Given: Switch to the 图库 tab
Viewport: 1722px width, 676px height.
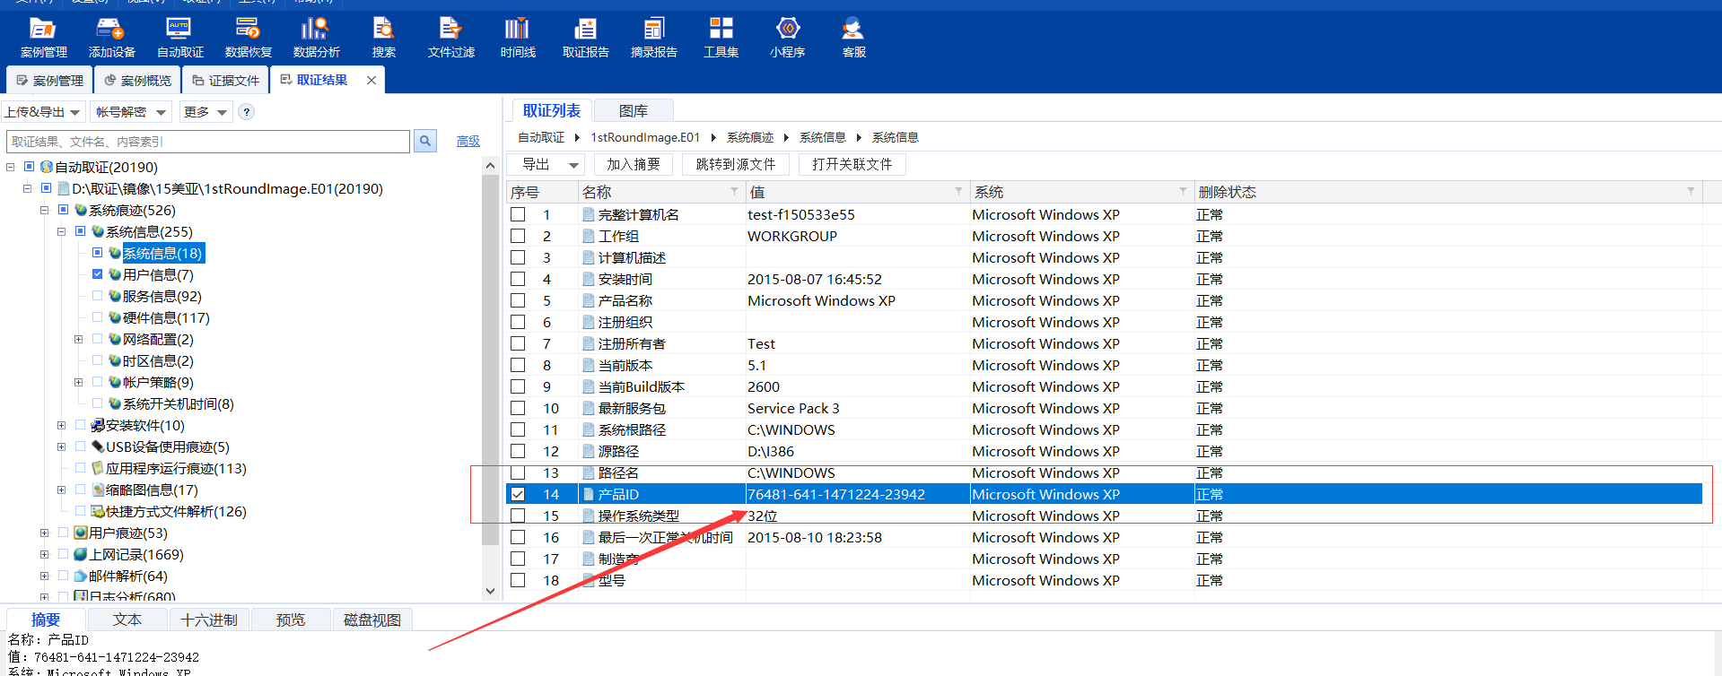Looking at the screenshot, I should click(x=634, y=110).
